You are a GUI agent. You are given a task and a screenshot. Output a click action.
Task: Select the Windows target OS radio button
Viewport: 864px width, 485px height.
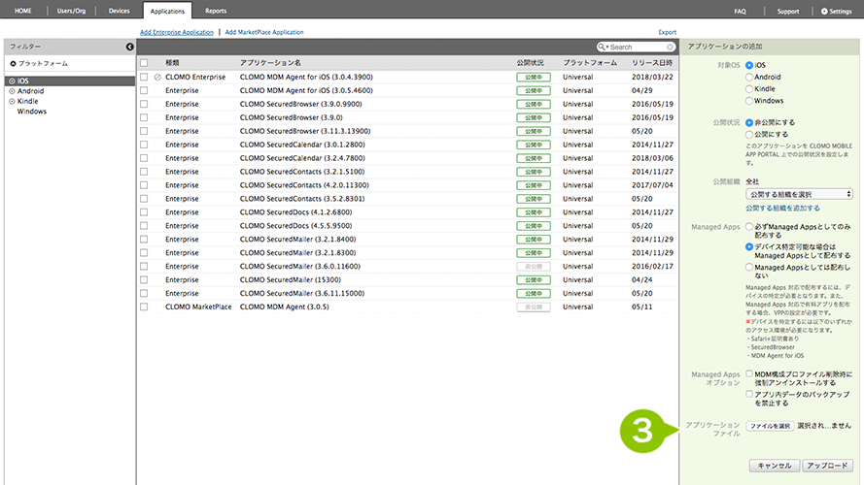tap(749, 101)
